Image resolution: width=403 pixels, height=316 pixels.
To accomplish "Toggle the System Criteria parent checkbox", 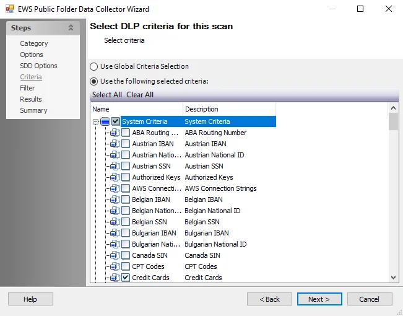I will [116, 121].
